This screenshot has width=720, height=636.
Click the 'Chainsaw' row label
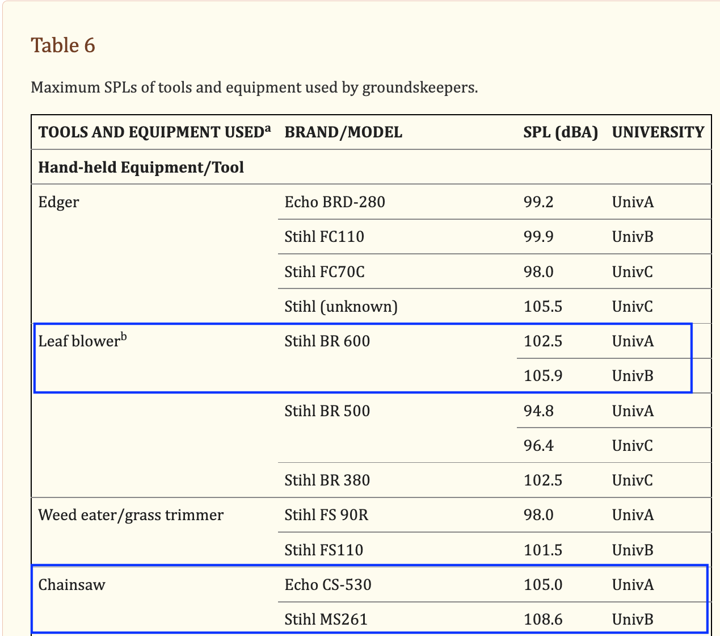point(71,585)
